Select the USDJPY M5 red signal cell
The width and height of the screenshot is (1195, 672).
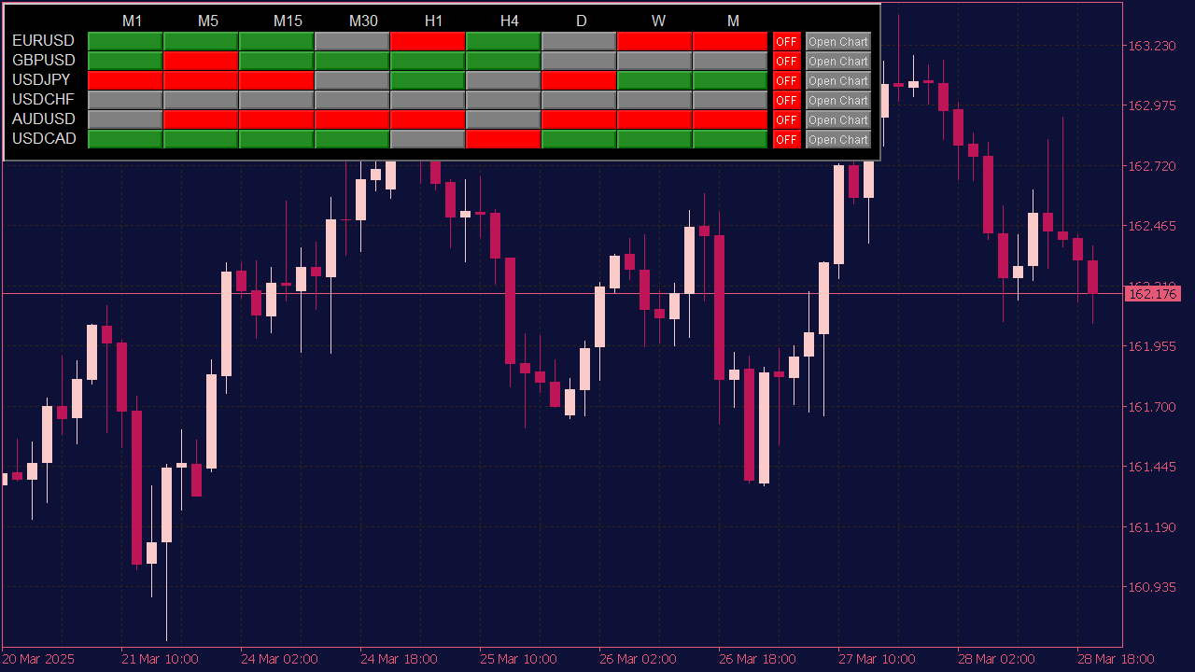tap(200, 80)
